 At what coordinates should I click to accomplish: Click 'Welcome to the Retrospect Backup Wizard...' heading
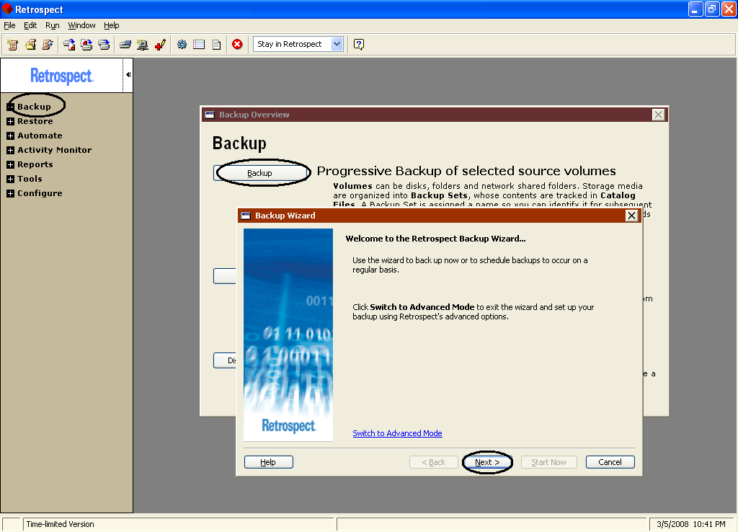coord(435,239)
